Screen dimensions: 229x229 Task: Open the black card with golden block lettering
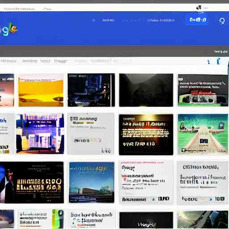pyautogui.click(x=32, y=182)
